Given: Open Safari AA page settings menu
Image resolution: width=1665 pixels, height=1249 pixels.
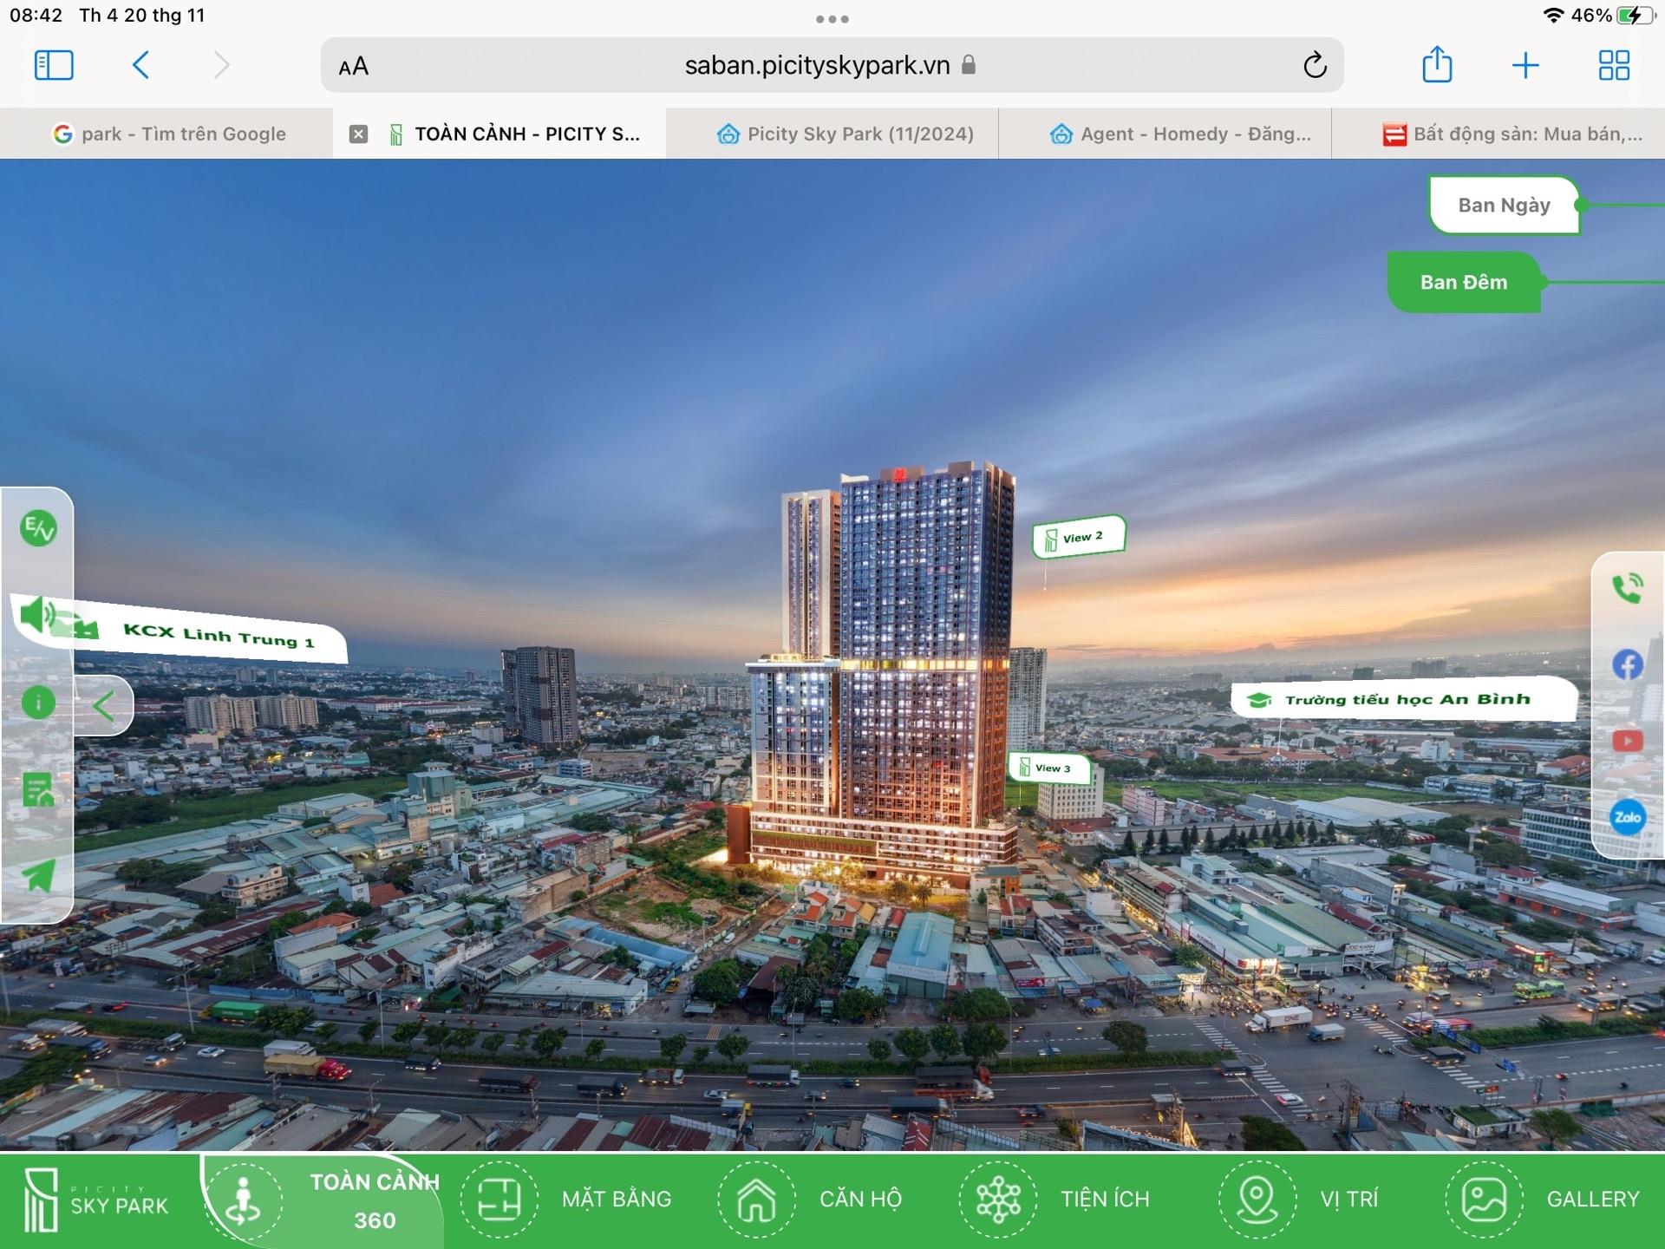Looking at the screenshot, I should pyautogui.click(x=353, y=66).
